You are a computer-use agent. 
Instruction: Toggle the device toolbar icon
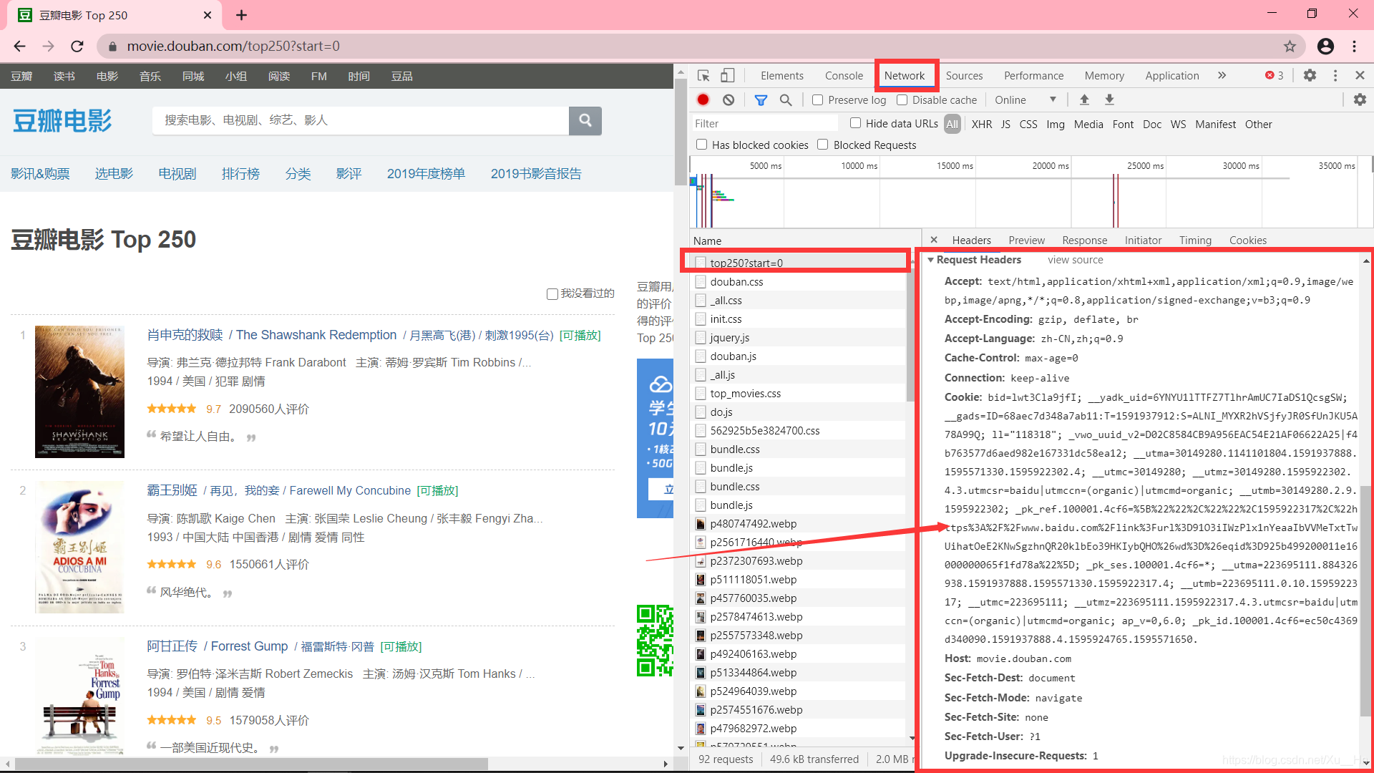coord(727,76)
